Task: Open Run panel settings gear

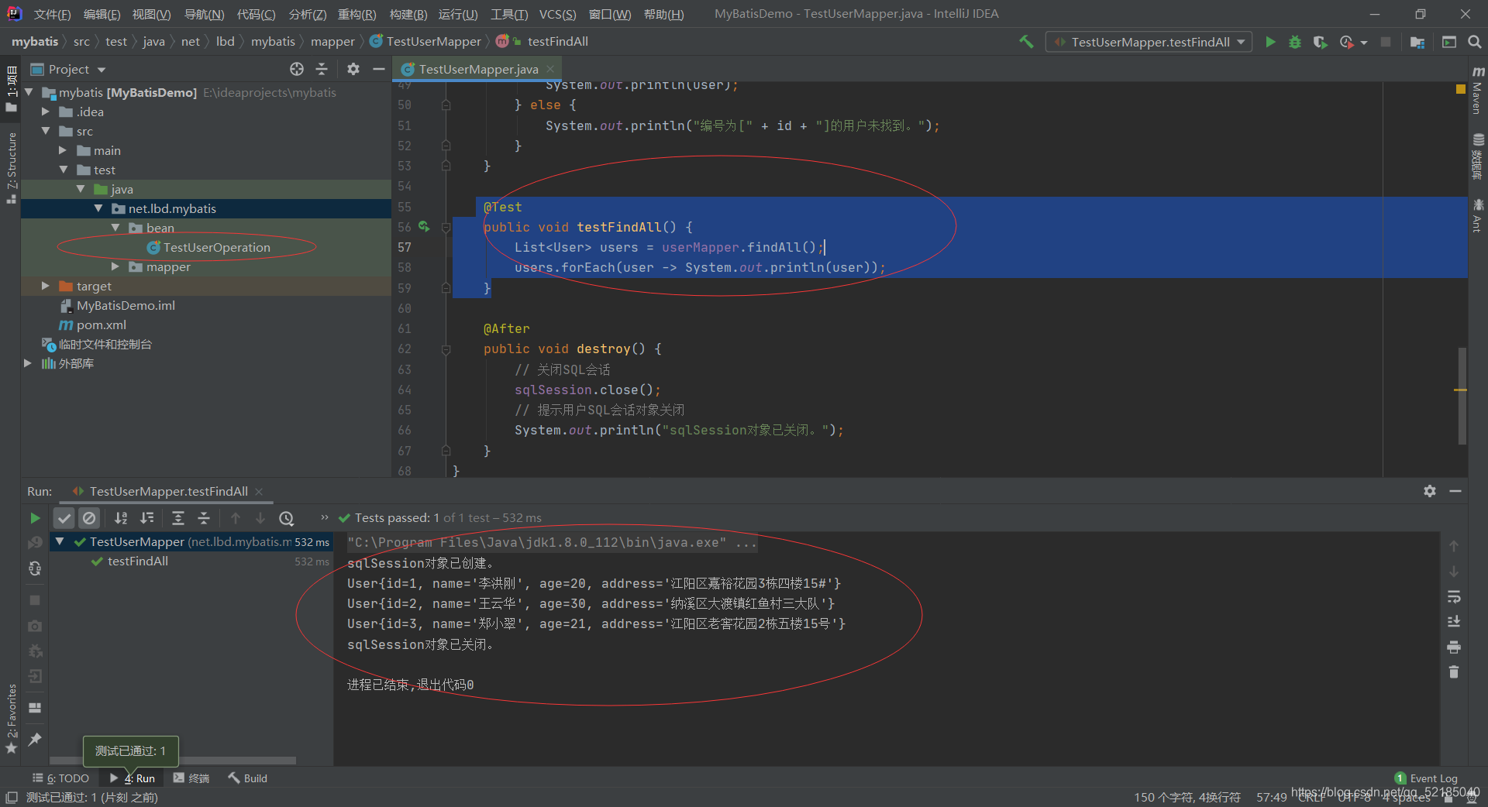Action: click(x=1430, y=491)
